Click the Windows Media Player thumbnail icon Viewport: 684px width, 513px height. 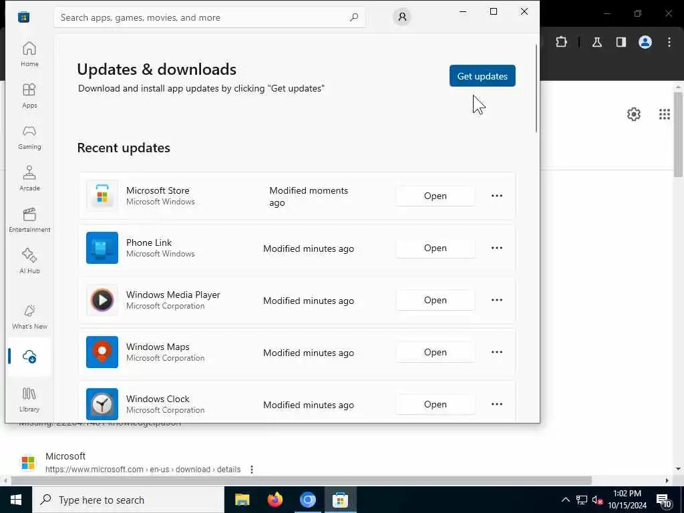pyautogui.click(x=102, y=300)
